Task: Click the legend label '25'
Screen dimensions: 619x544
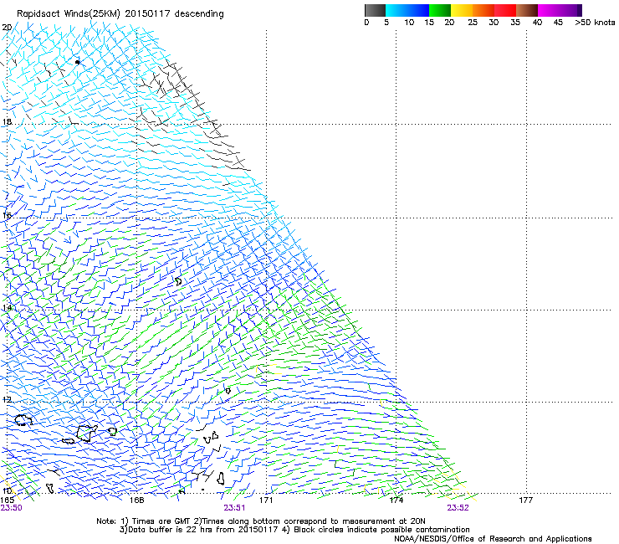Action: click(x=473, y=23)
